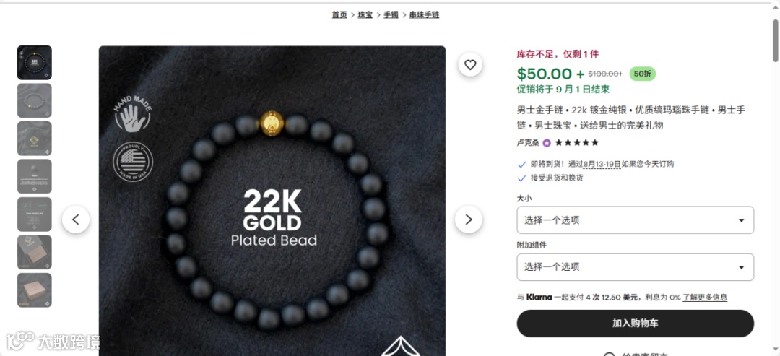Viewport: 780px width, 356px height.
Task: Click the 串珠手链 breadcrumb link
Action: click(425, 15)
